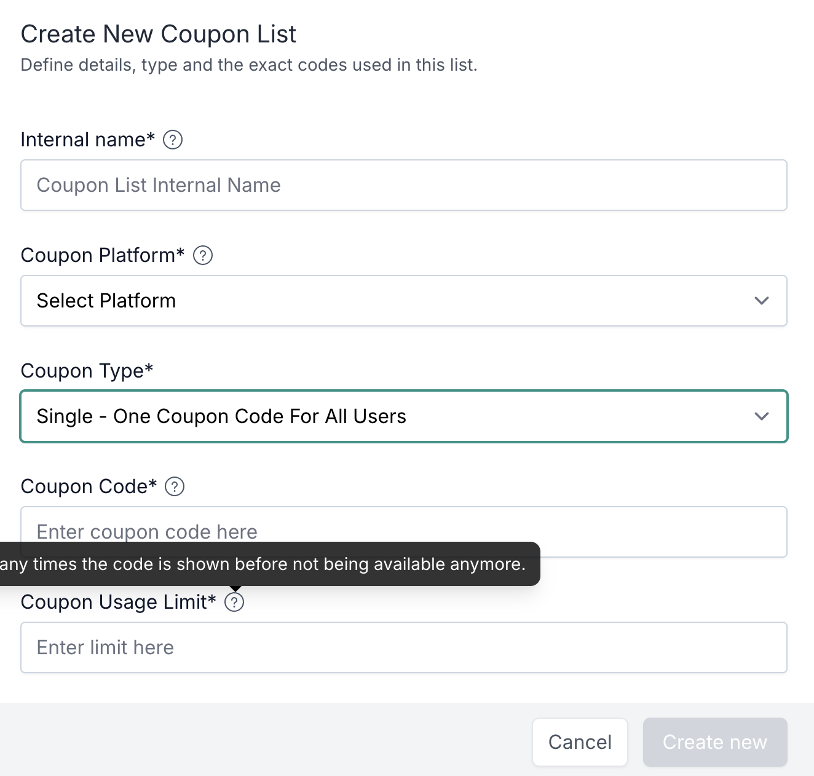814x776 pixels.
Task: Click the question mark icon beside Coupon Code
Action: pyautogui.click(x=175, y=486)
